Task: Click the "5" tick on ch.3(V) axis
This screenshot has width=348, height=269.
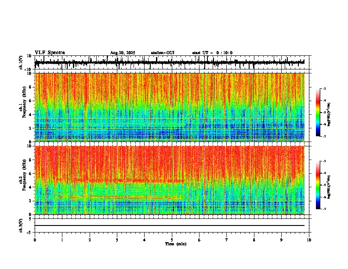Action: pos(31,219)
